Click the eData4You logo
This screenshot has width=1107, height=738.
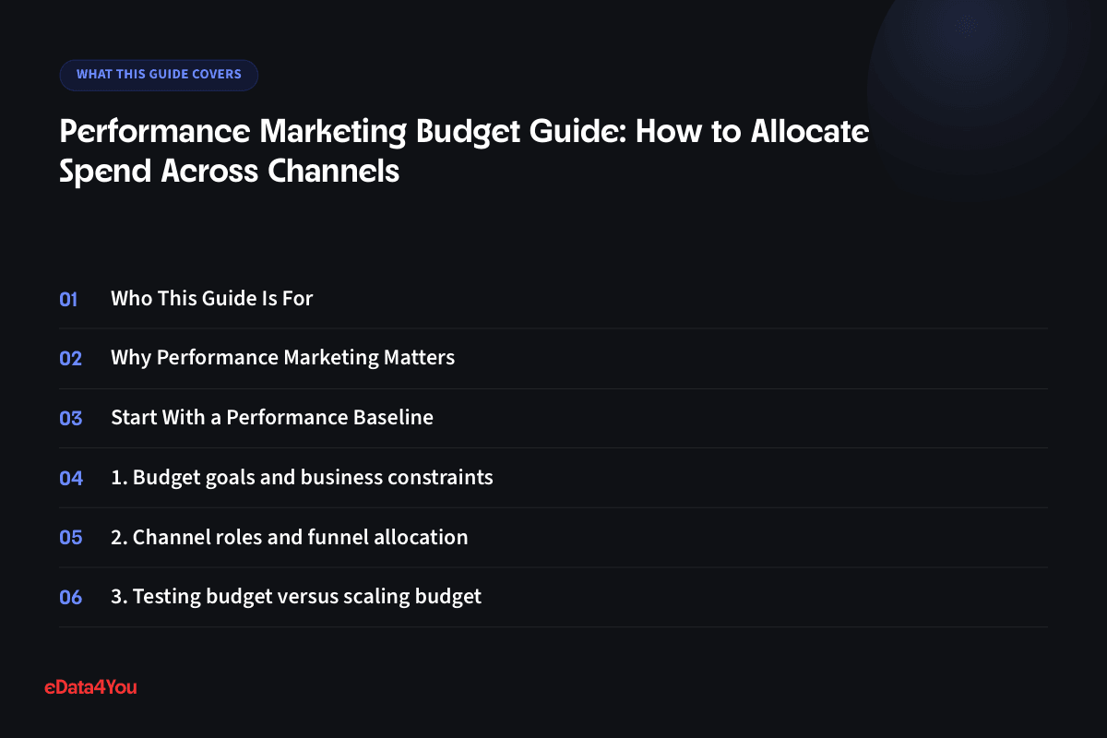[x=90, y=687]
